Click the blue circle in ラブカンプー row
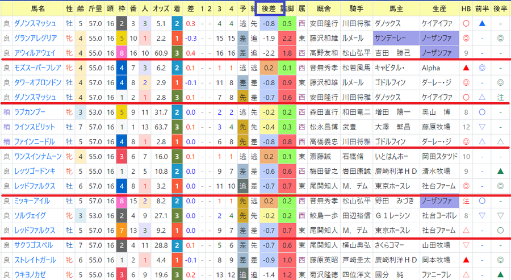The image size is (511, 280). coord(482,112)
